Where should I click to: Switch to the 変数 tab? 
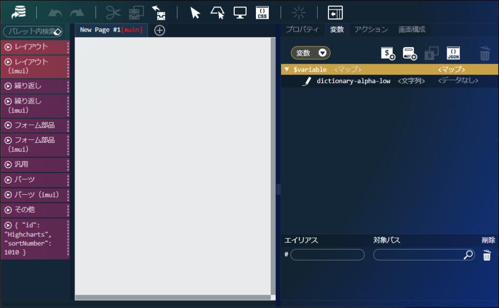336,30
